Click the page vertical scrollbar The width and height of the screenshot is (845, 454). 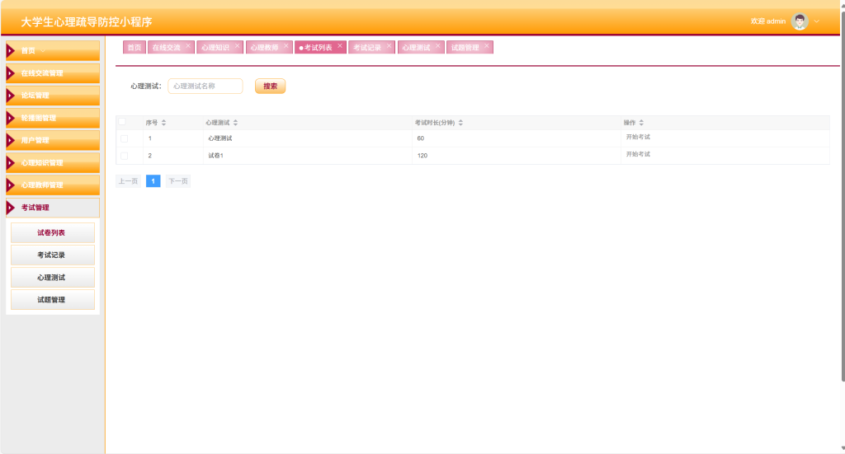[x=843, y=196]
